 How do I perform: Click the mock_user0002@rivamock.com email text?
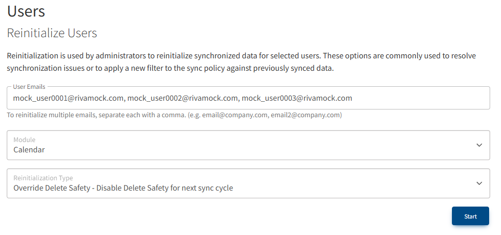tap(183, 98)
